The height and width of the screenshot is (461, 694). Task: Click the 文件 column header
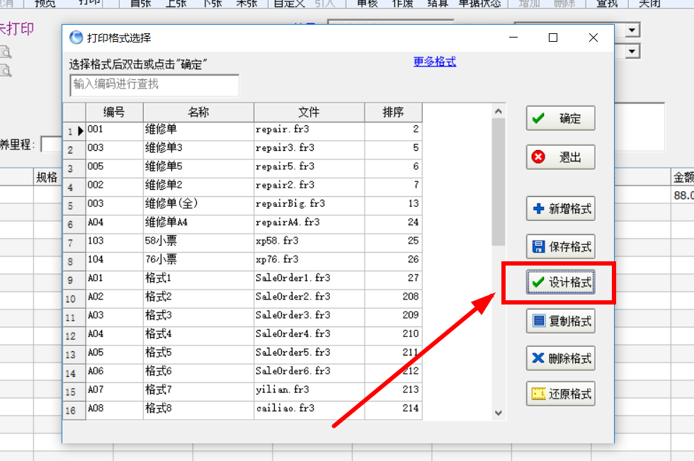point(309,113)
